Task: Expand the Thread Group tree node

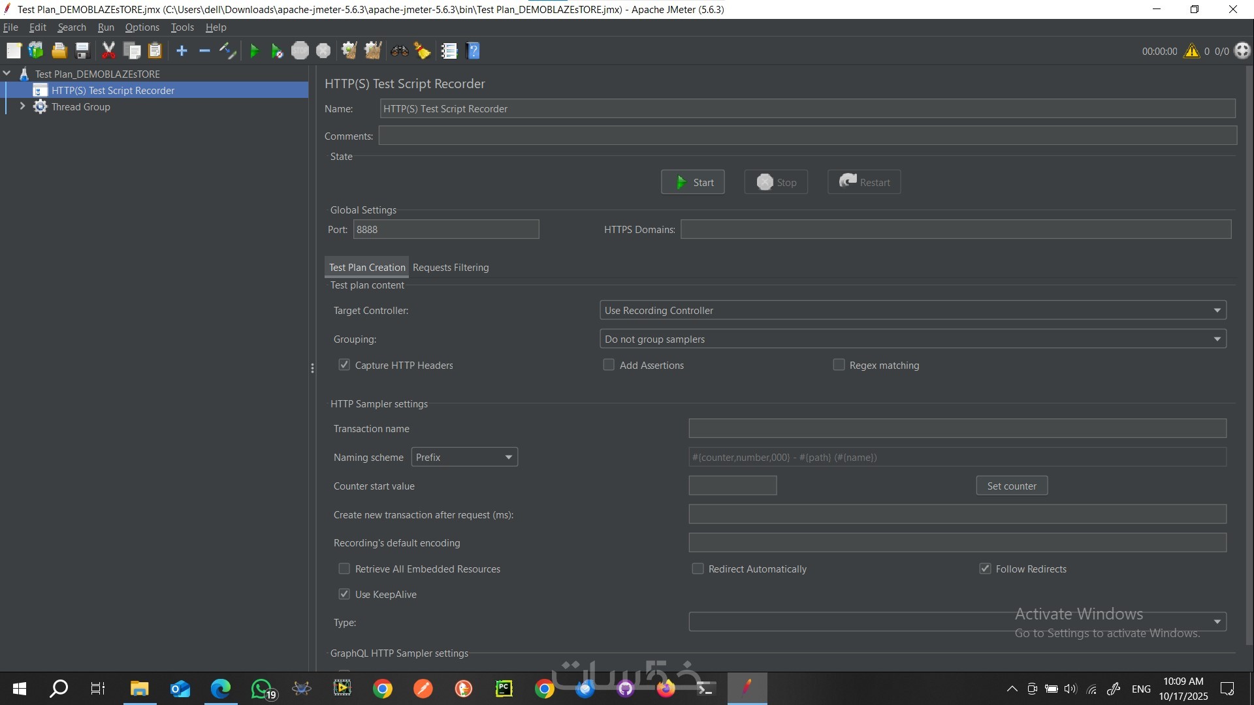Action: 22,106
